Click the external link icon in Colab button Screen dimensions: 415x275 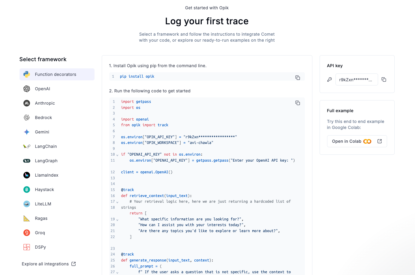(380, 141)
